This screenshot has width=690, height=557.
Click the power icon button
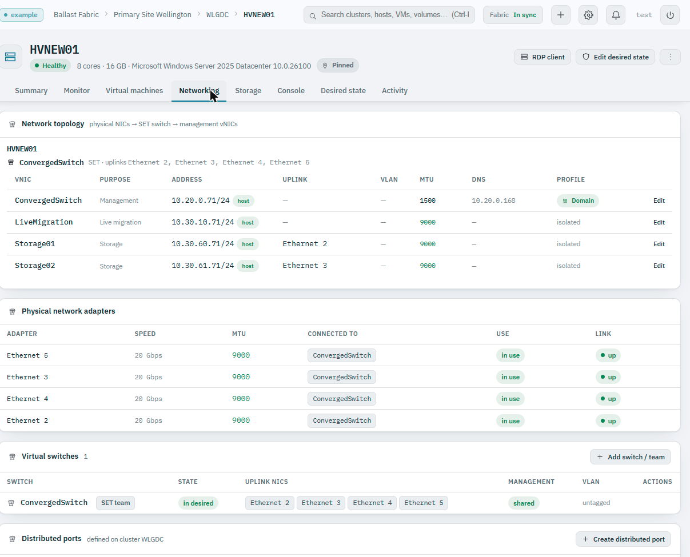(x=670, y=15)
